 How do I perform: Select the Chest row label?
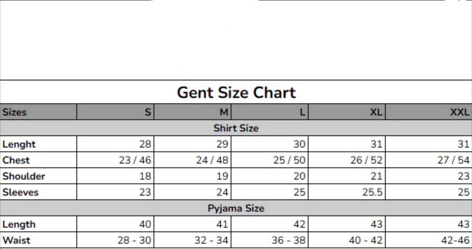(x=16, y=160)
